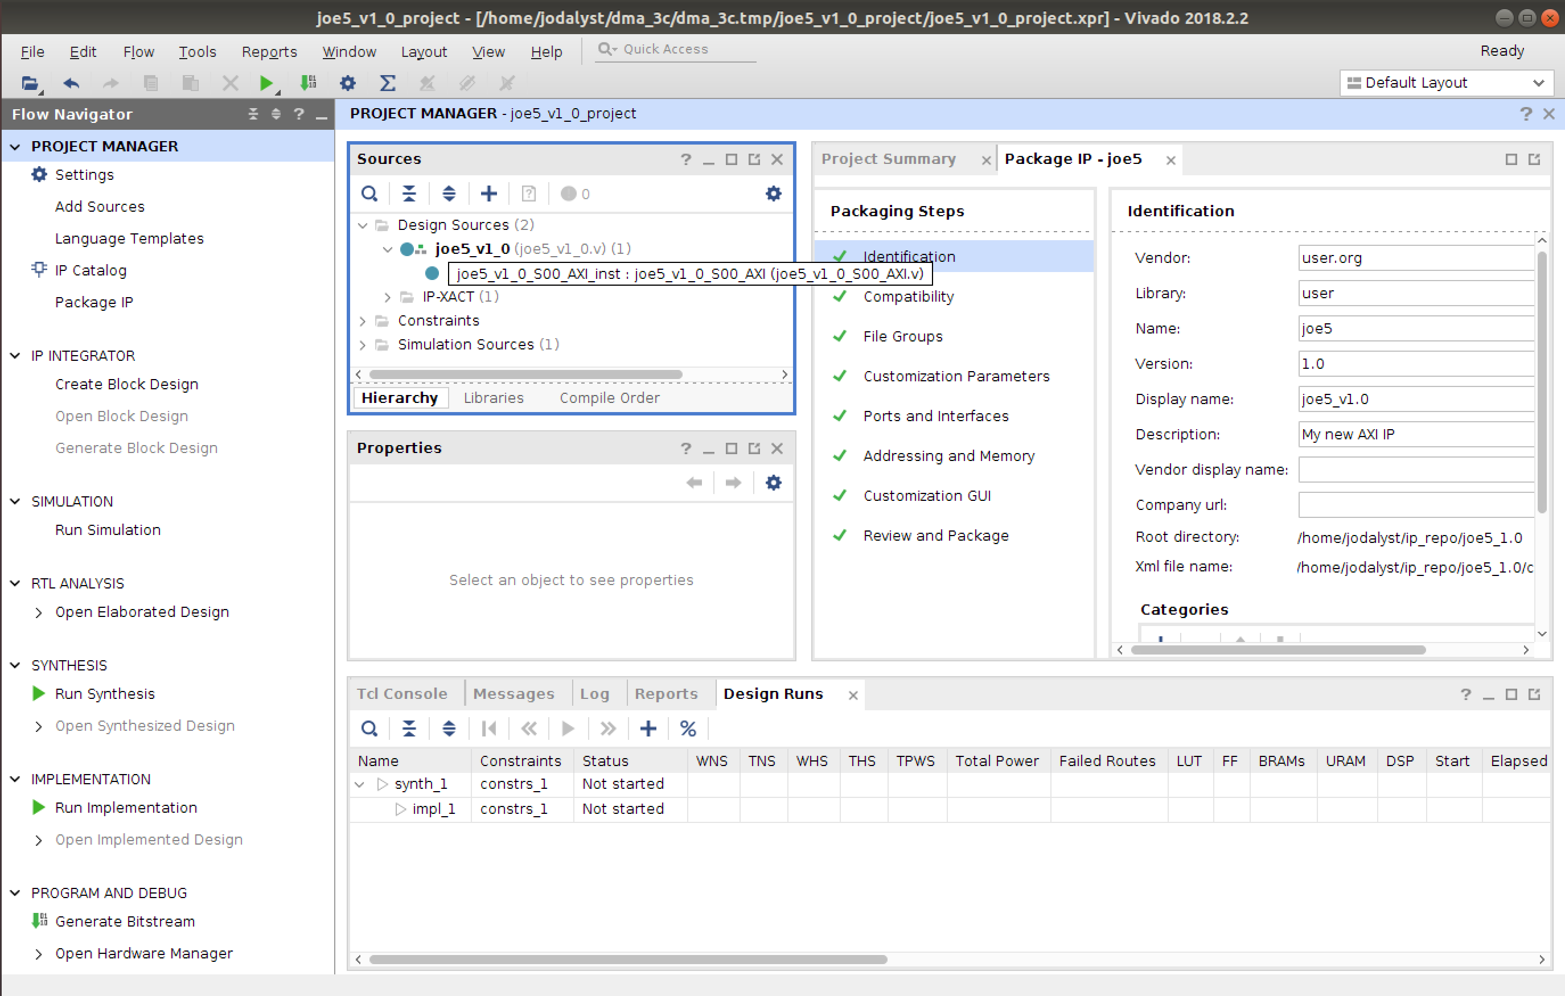
Task: Expand the IP-XACT folder
Action: 387,297
